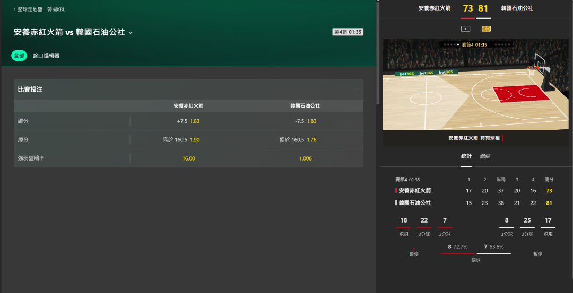
Task: Switch to the 統計 tab
Action: pyautogui.click(x=466, y=156)
